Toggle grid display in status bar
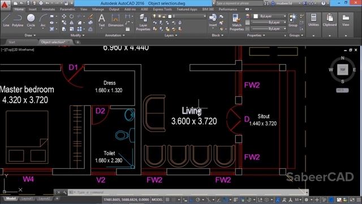Image resolution: width=362 pixels, height=204 pixels. 167,199
